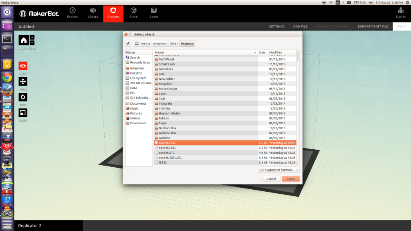The height and width of the screenshot is (231, 411).
Task: Select the socket.STL file
Action: click(x=225, y=153)
